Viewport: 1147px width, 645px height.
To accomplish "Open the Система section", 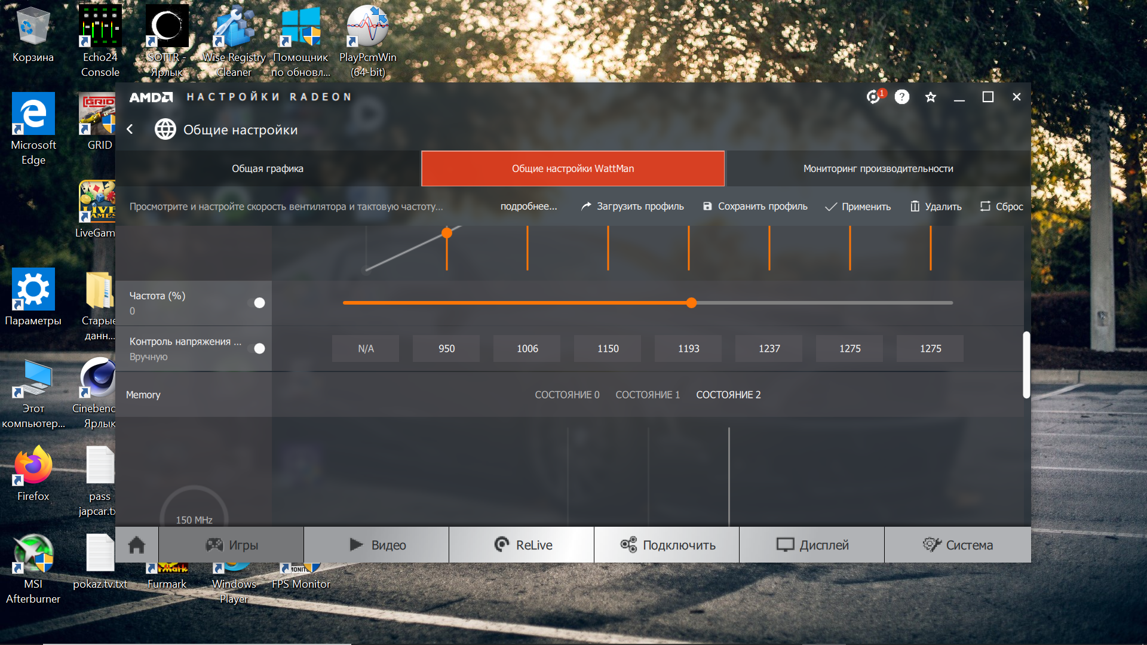I will tap(958, 545).
